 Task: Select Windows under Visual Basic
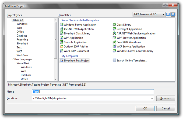tap(26, 67)
